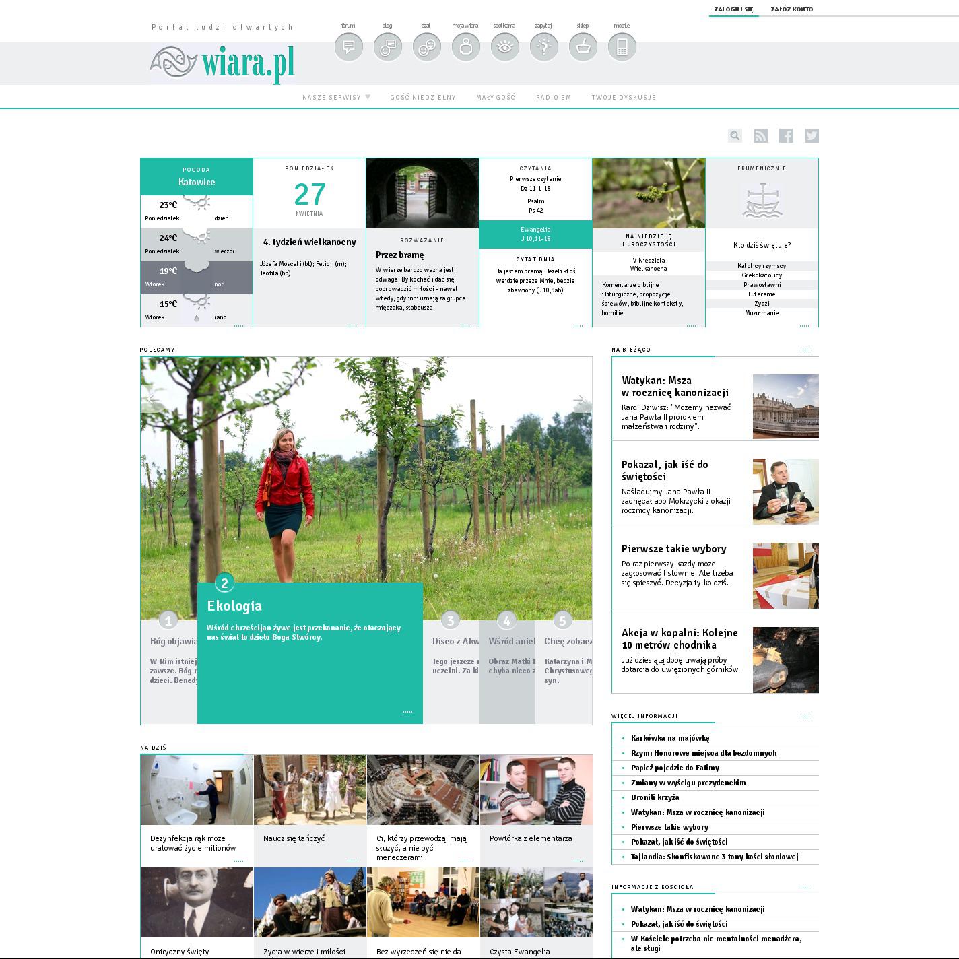Show next slide with right arrow
Image resolution: width=959 pixels, height=959 pixels.
click(x=579, y=401)
